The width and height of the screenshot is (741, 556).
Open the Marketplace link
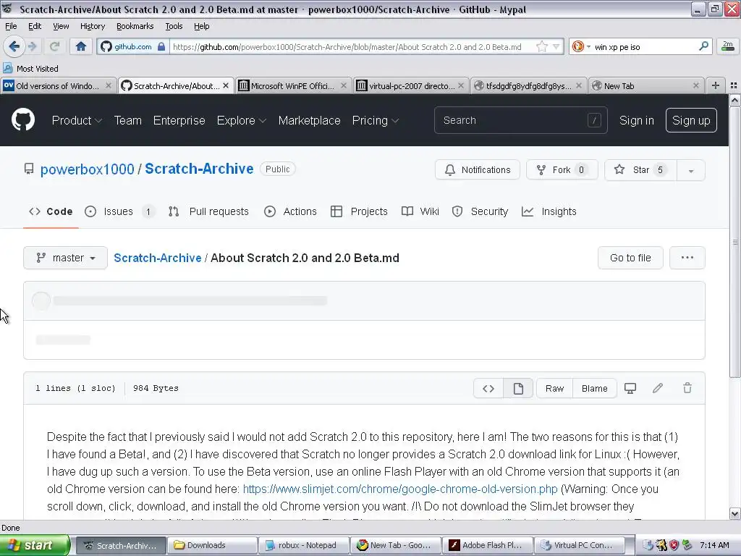[309, 120]
